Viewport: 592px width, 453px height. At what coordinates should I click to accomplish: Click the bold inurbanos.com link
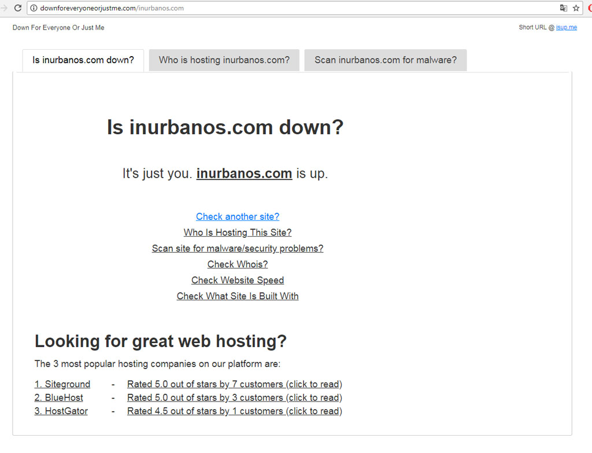(x=244, y=174)
